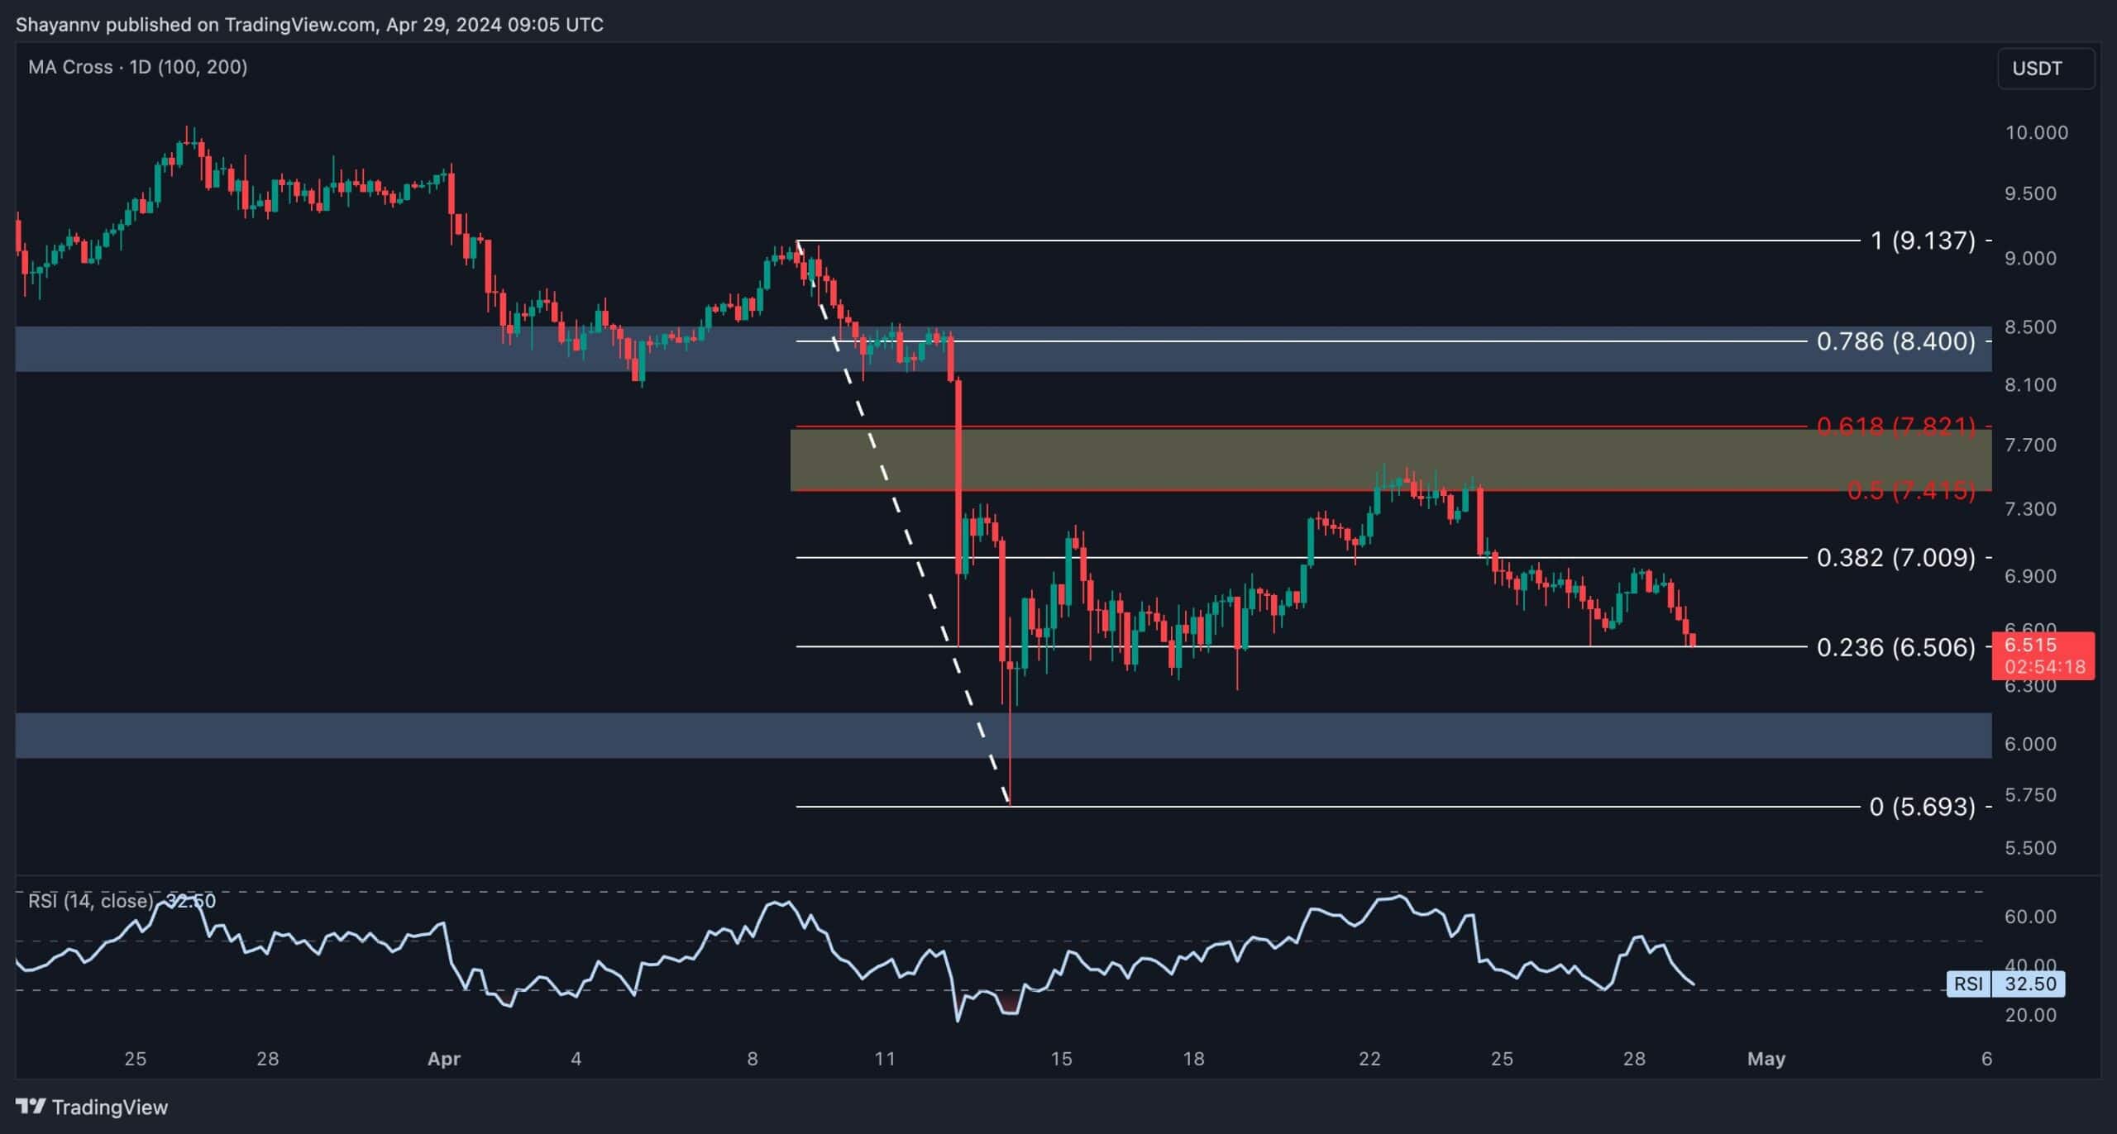Click the 22 date label on time axis

pos(1369,1059)
